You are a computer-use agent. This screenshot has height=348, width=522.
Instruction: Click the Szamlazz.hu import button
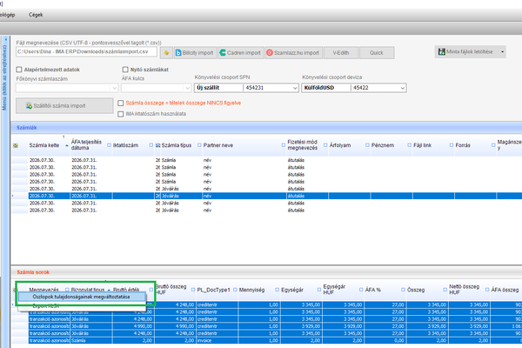294,52
